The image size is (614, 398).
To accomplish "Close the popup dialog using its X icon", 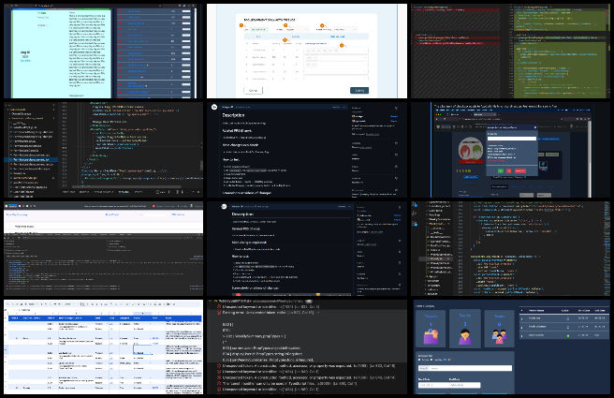I will pyautogui.click(x=535, y=127).
